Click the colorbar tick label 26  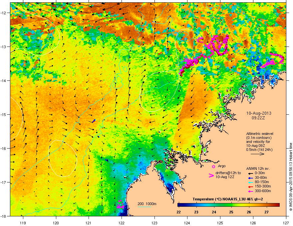pyautogui.click(x=249, y=212)
